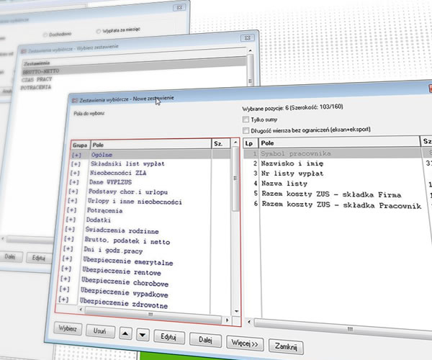Expand the Potrącenia group

(x=71, y=210)
